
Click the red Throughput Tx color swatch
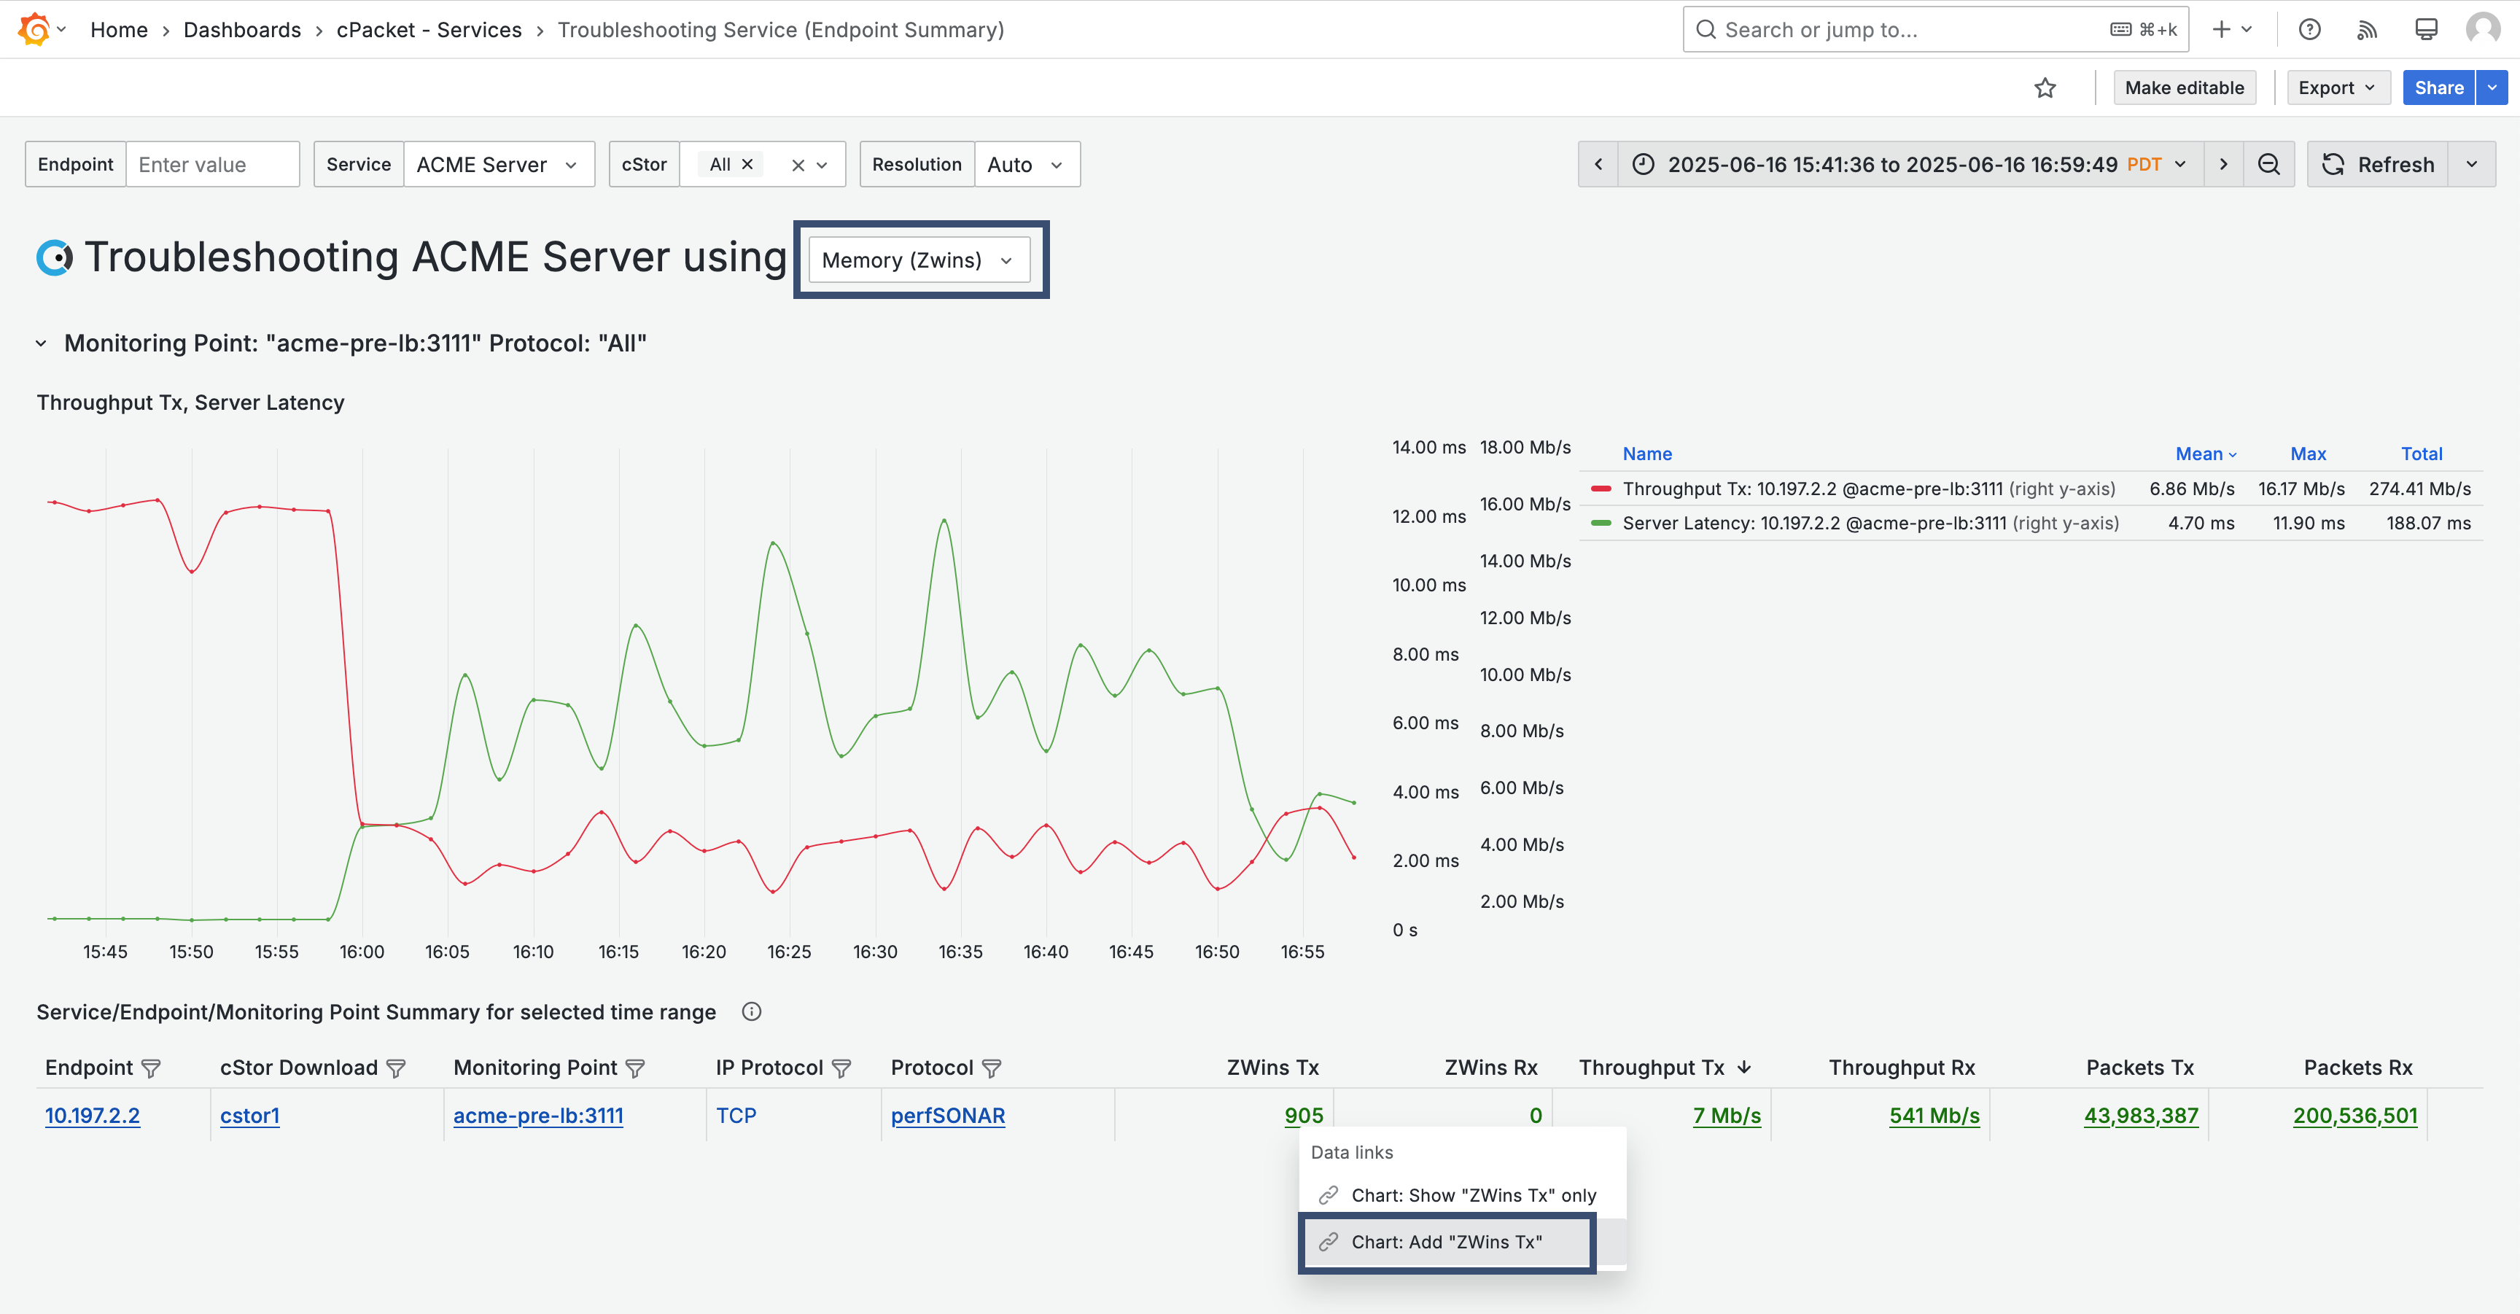(x=1601, y=489)
